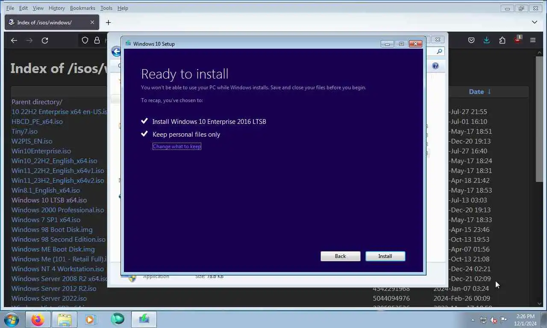The width and height of the screenshot is (547, 328).
Task: Open the History menu in Firefox
Action: click(56, 8)
